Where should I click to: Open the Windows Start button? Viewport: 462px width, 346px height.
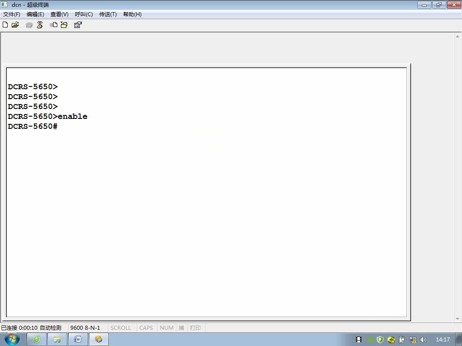click(x=12, y=339)
